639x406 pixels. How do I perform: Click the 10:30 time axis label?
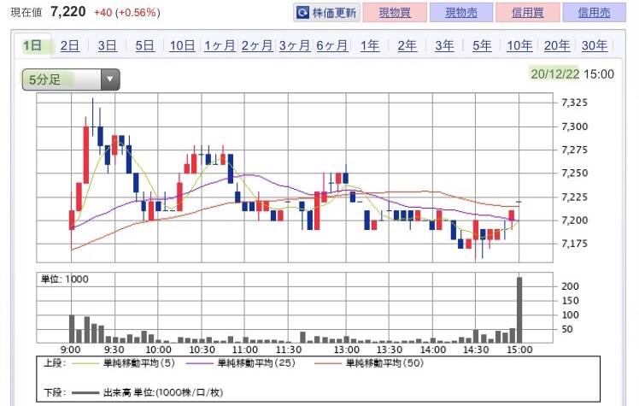pyautogui.click(x=202, y=350)
